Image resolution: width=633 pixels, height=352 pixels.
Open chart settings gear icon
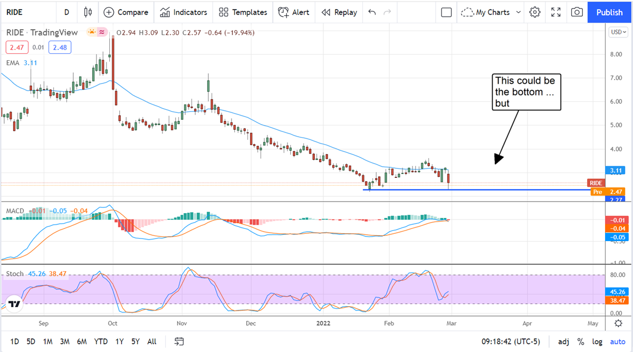535,12
